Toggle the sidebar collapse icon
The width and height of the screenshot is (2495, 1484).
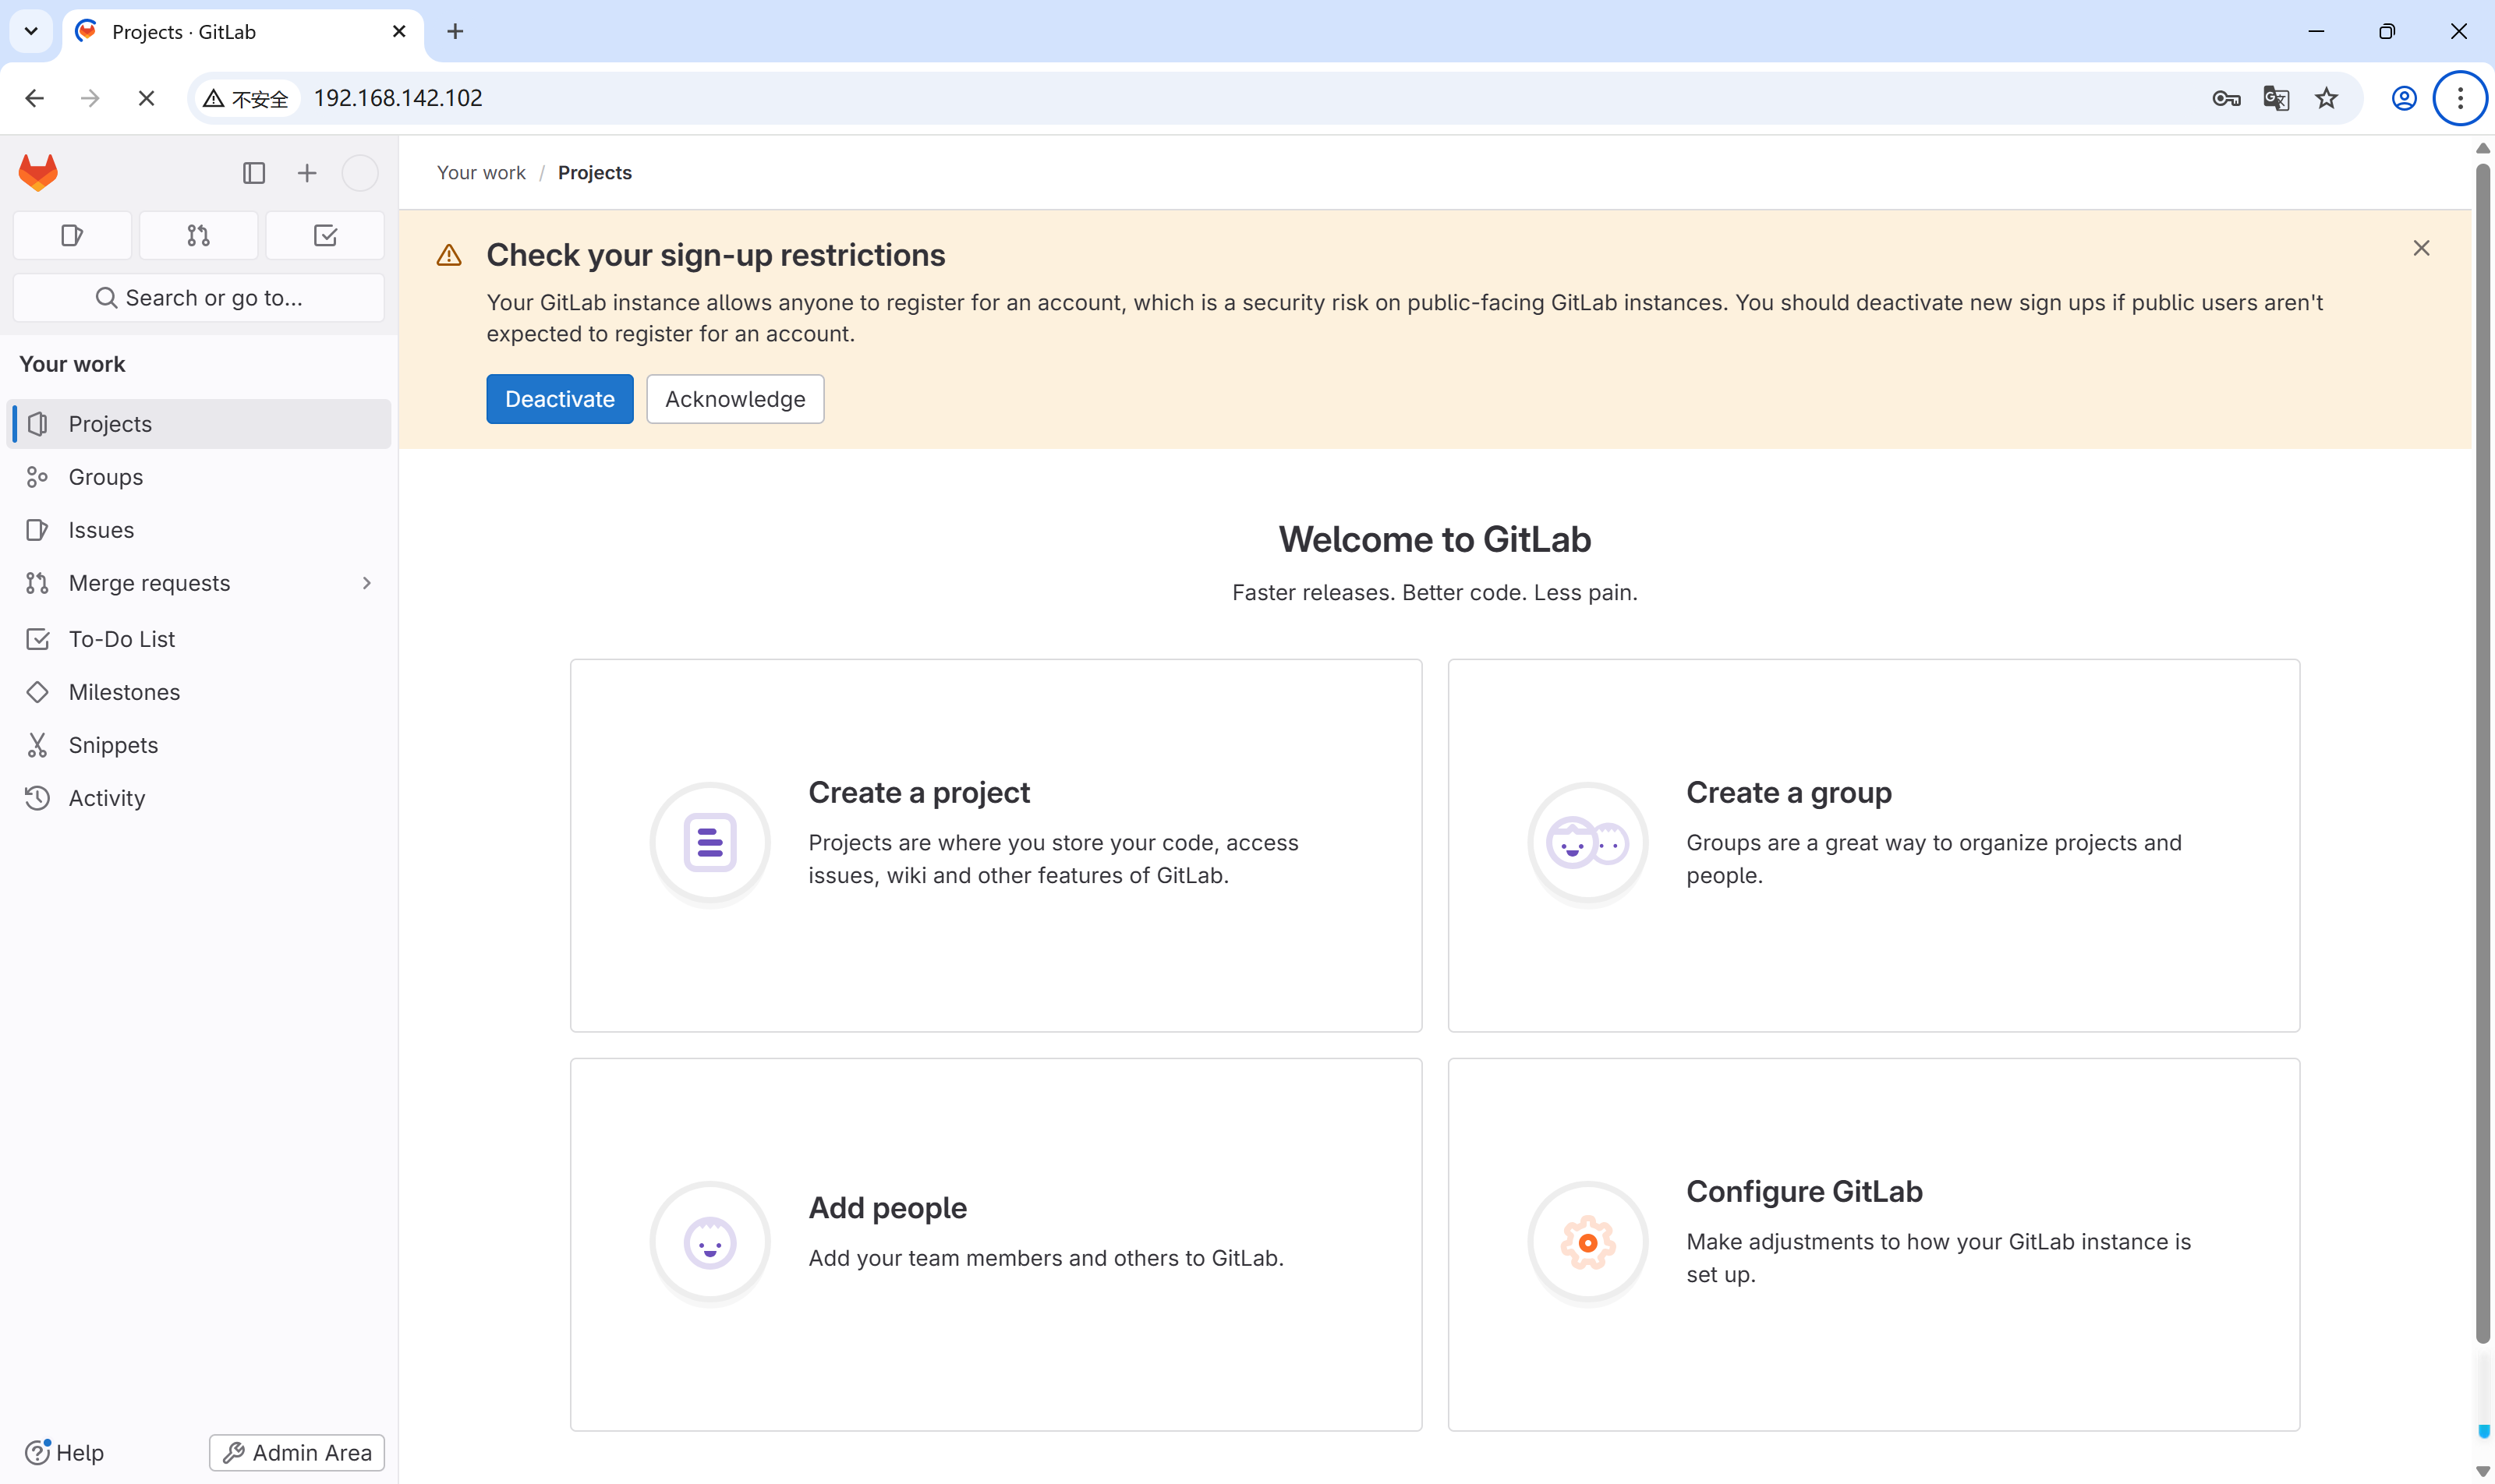click(254, 173)
